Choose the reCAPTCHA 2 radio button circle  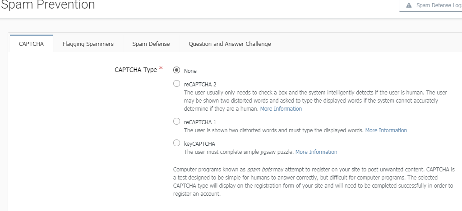click(176, 84)
